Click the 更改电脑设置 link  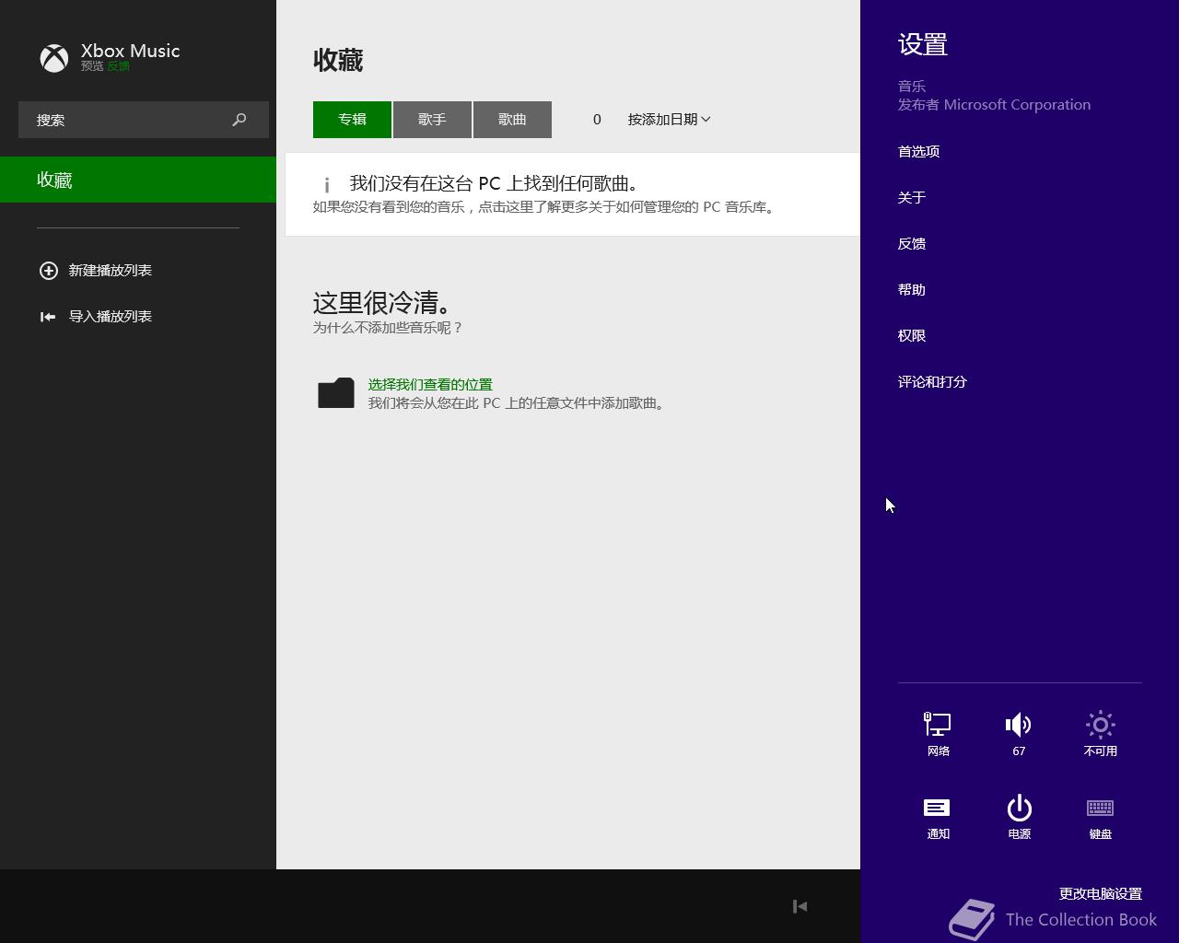click(x=1100, y=893)
